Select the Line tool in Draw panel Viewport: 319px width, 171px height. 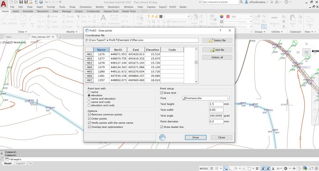[4, 19]
